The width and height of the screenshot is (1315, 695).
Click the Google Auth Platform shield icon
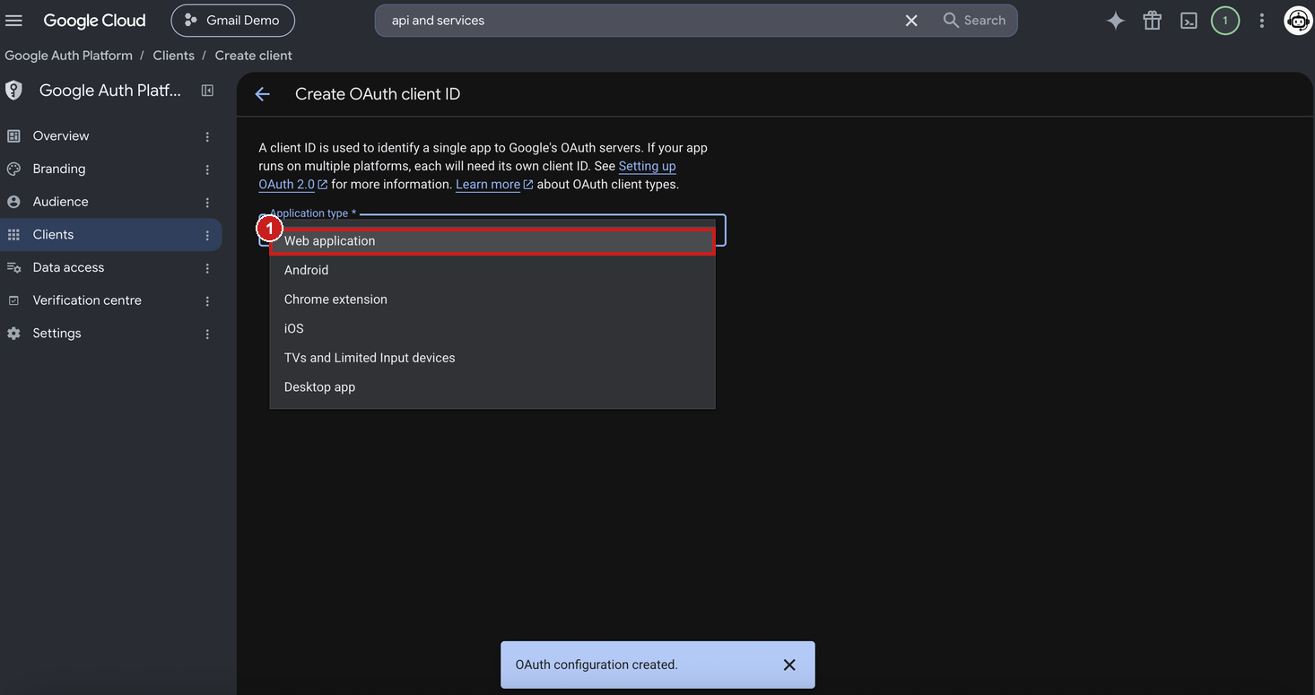(x=13, y=91)
